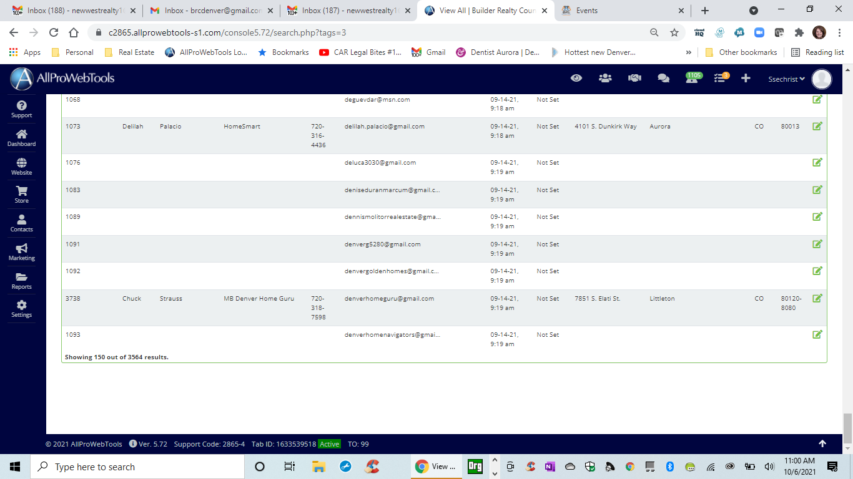Go to Dashboard in left sidebar

21,138
